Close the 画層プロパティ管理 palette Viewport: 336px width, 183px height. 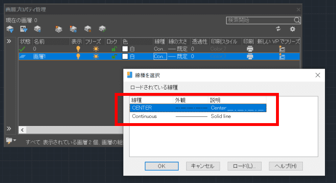click(x=298, y=10)
